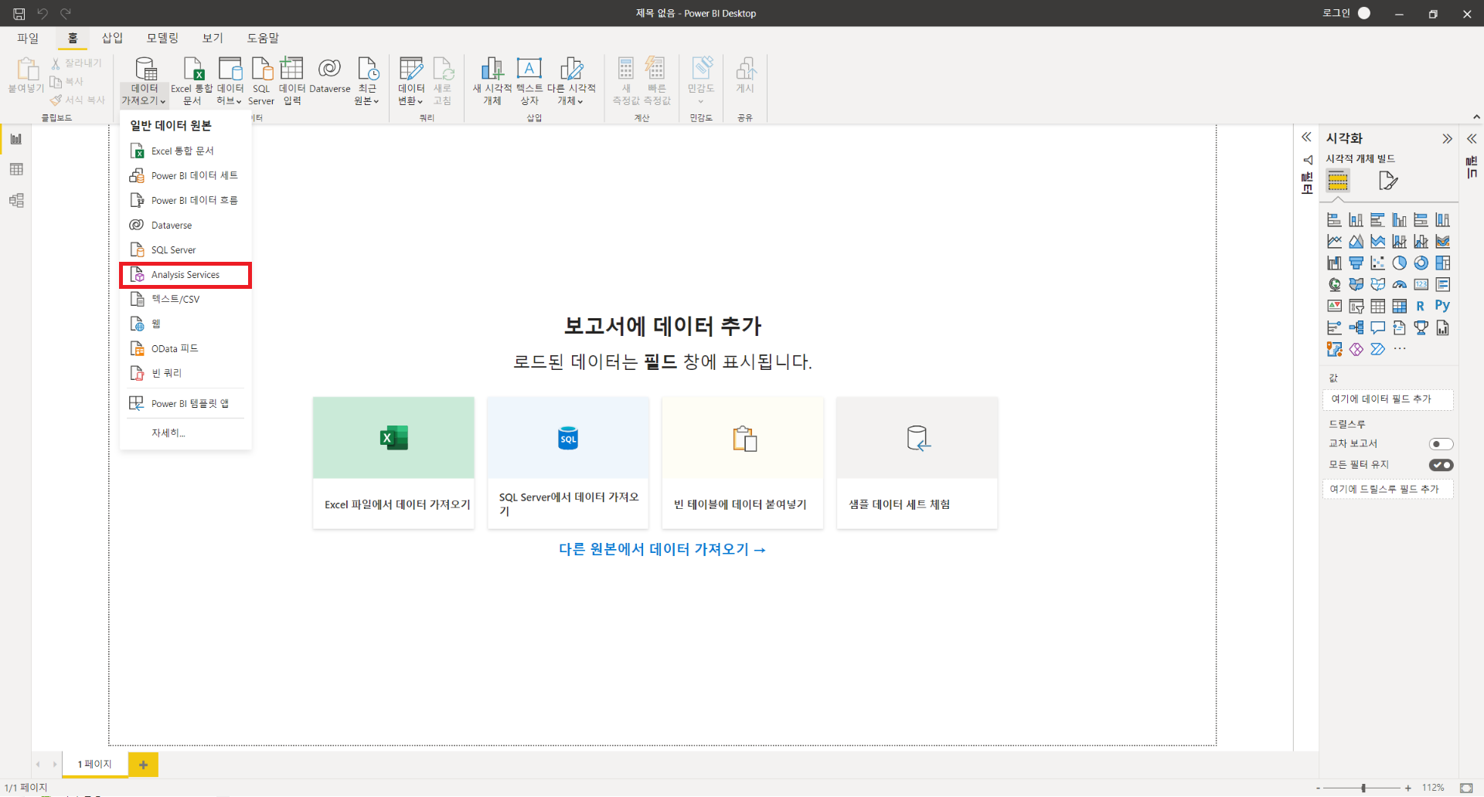1484x797 pixels.
Task: Toggle the 교차 보고서 switch
Action: (1441, 444)
